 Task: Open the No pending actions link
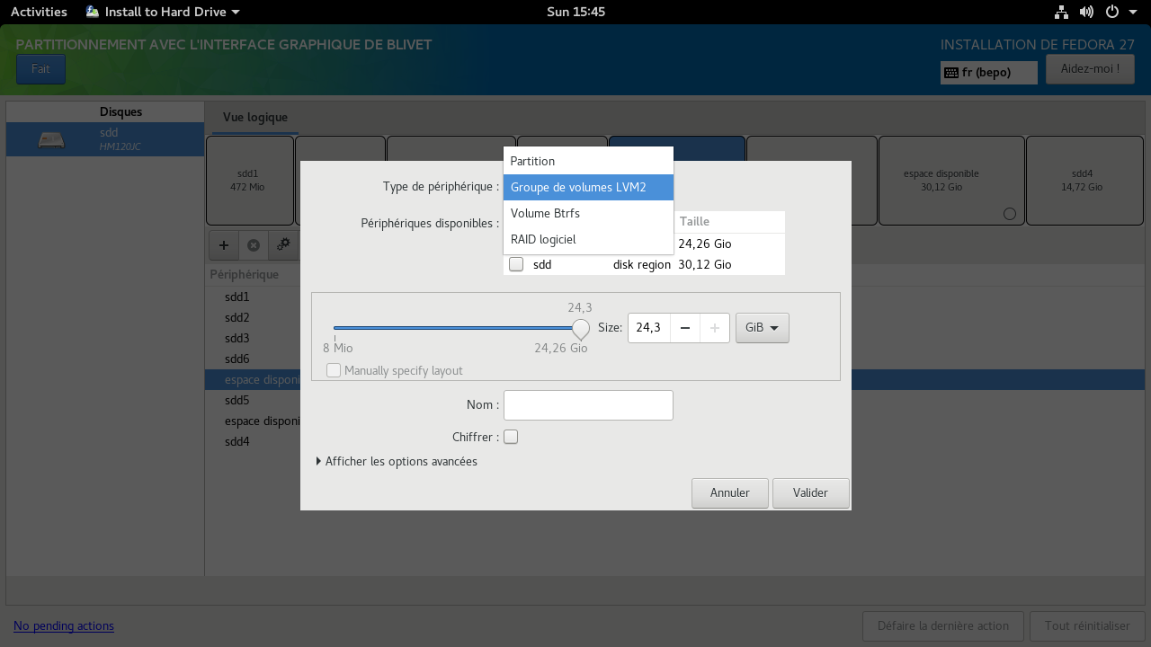64,625
